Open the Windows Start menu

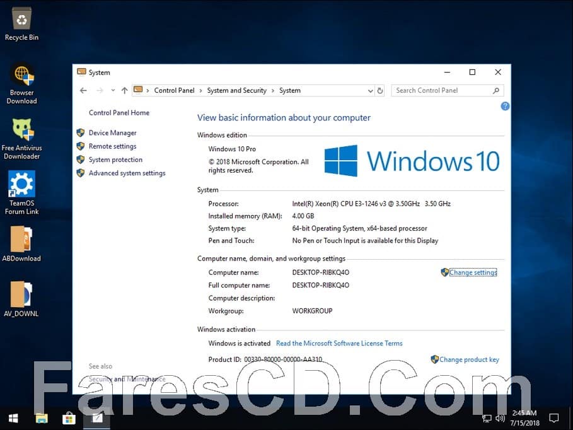point(13,418)
